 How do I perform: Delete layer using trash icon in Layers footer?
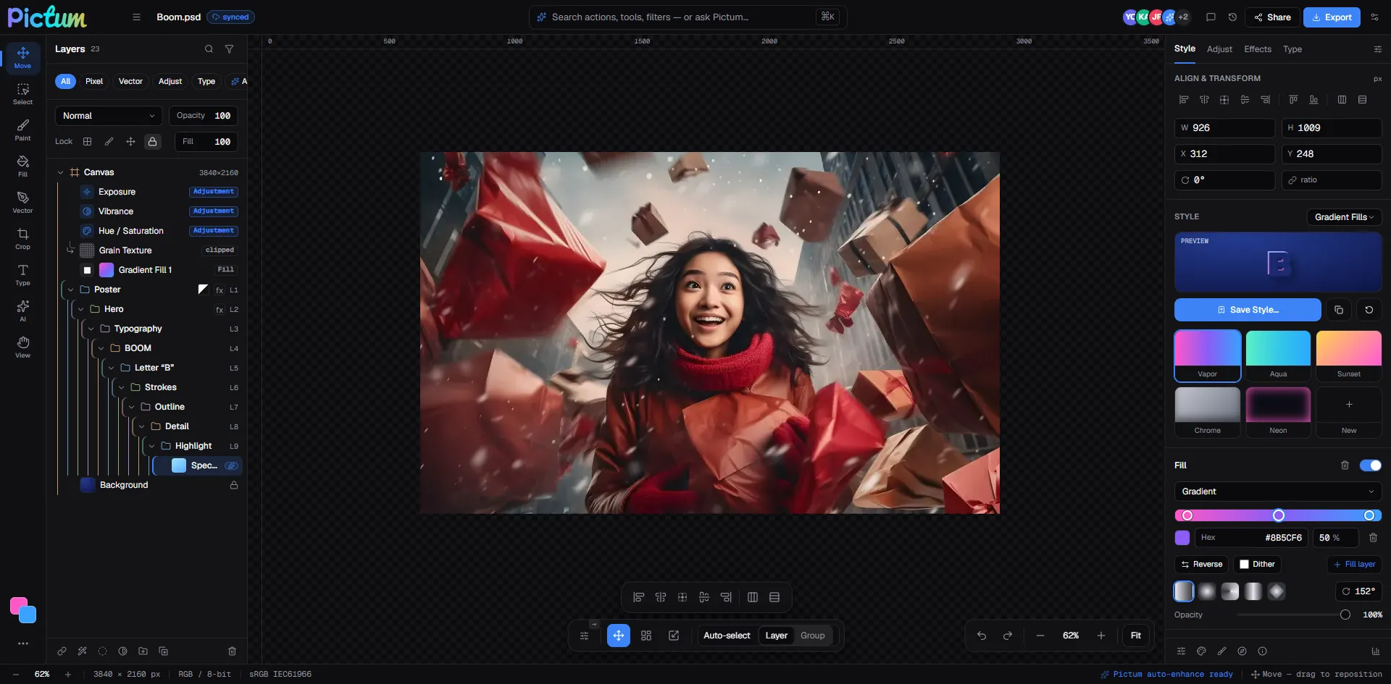(232, 651)
